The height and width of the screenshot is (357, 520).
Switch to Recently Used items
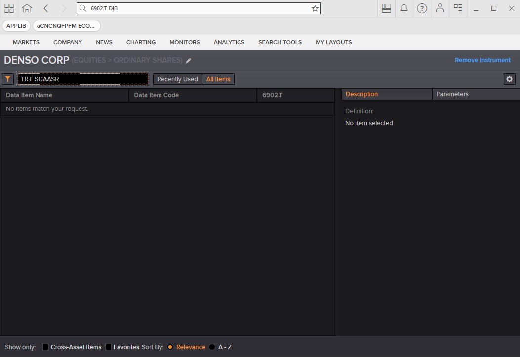tap(177, 79)
